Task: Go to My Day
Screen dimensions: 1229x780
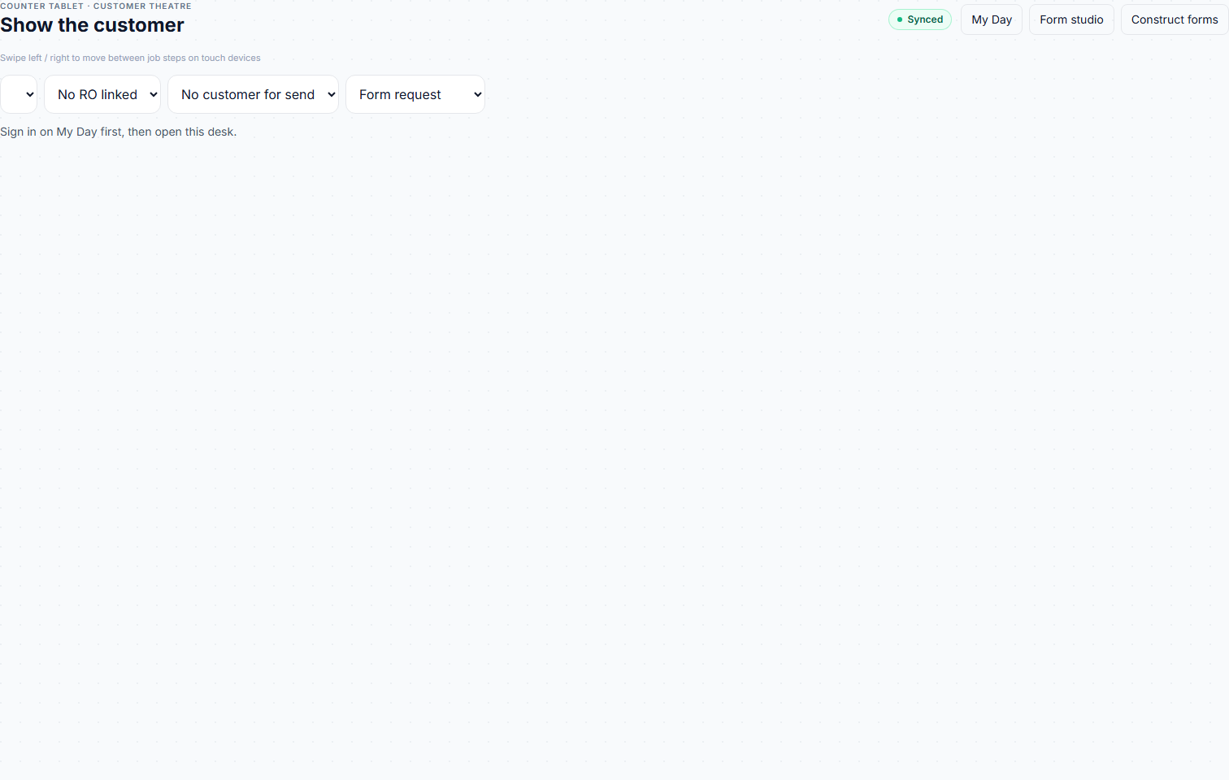Action: pos(992,19)
